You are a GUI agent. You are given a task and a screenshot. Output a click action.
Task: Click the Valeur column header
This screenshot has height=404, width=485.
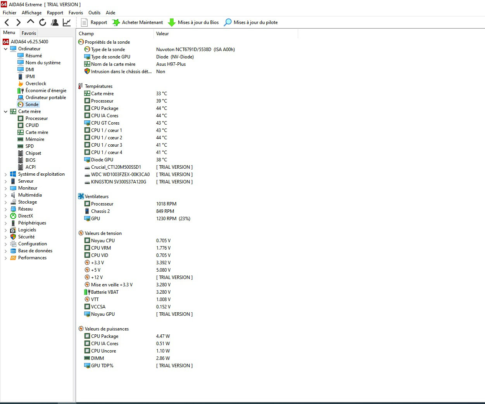pos(162,34)
